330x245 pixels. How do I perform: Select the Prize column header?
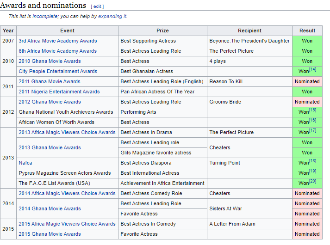[162, 31]
